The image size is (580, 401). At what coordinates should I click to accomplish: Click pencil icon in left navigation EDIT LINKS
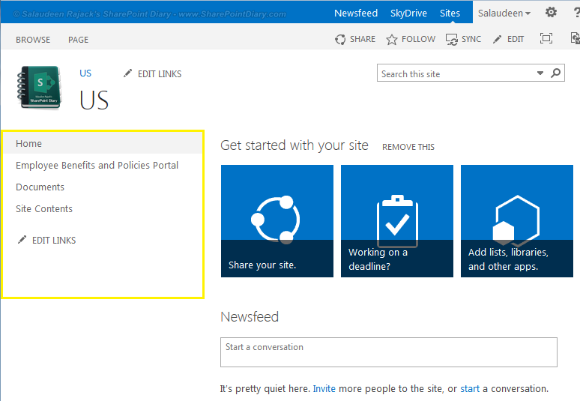tap(22, 240)
